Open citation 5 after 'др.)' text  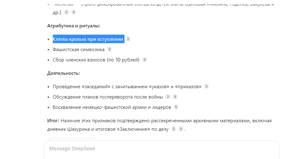(x=73, y=12)
